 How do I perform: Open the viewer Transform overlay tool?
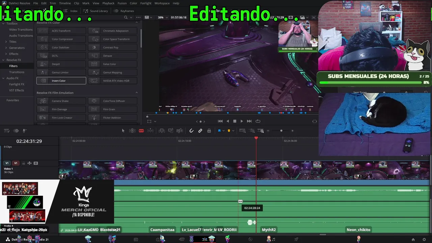coord(149,122)
